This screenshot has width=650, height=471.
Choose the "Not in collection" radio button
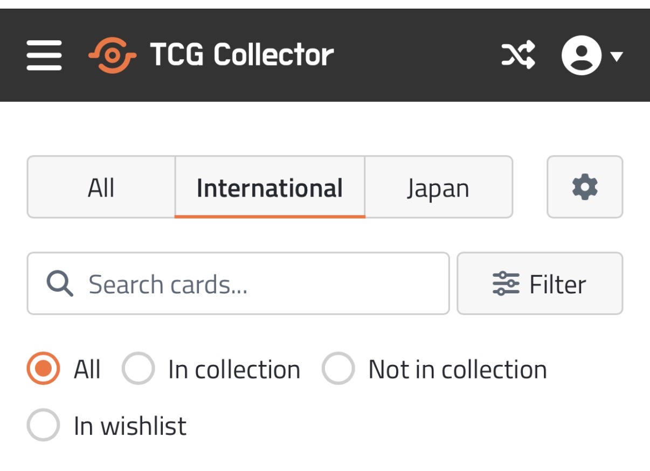tap(338, 369)
